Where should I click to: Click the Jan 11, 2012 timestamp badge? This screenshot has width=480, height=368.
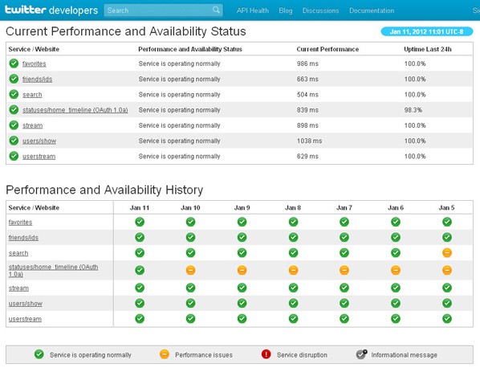click(x=427, y=31)
